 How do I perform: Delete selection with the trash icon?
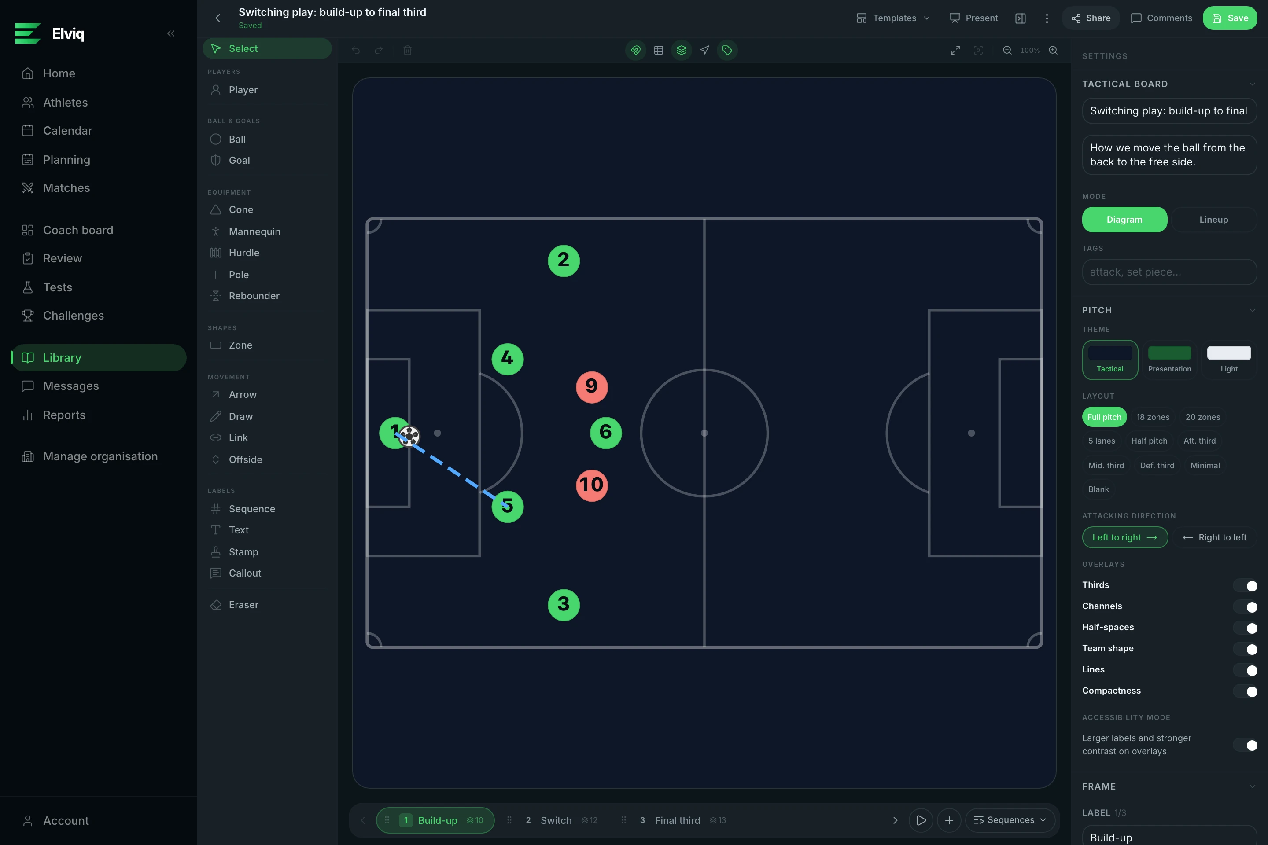pos(408,50)
